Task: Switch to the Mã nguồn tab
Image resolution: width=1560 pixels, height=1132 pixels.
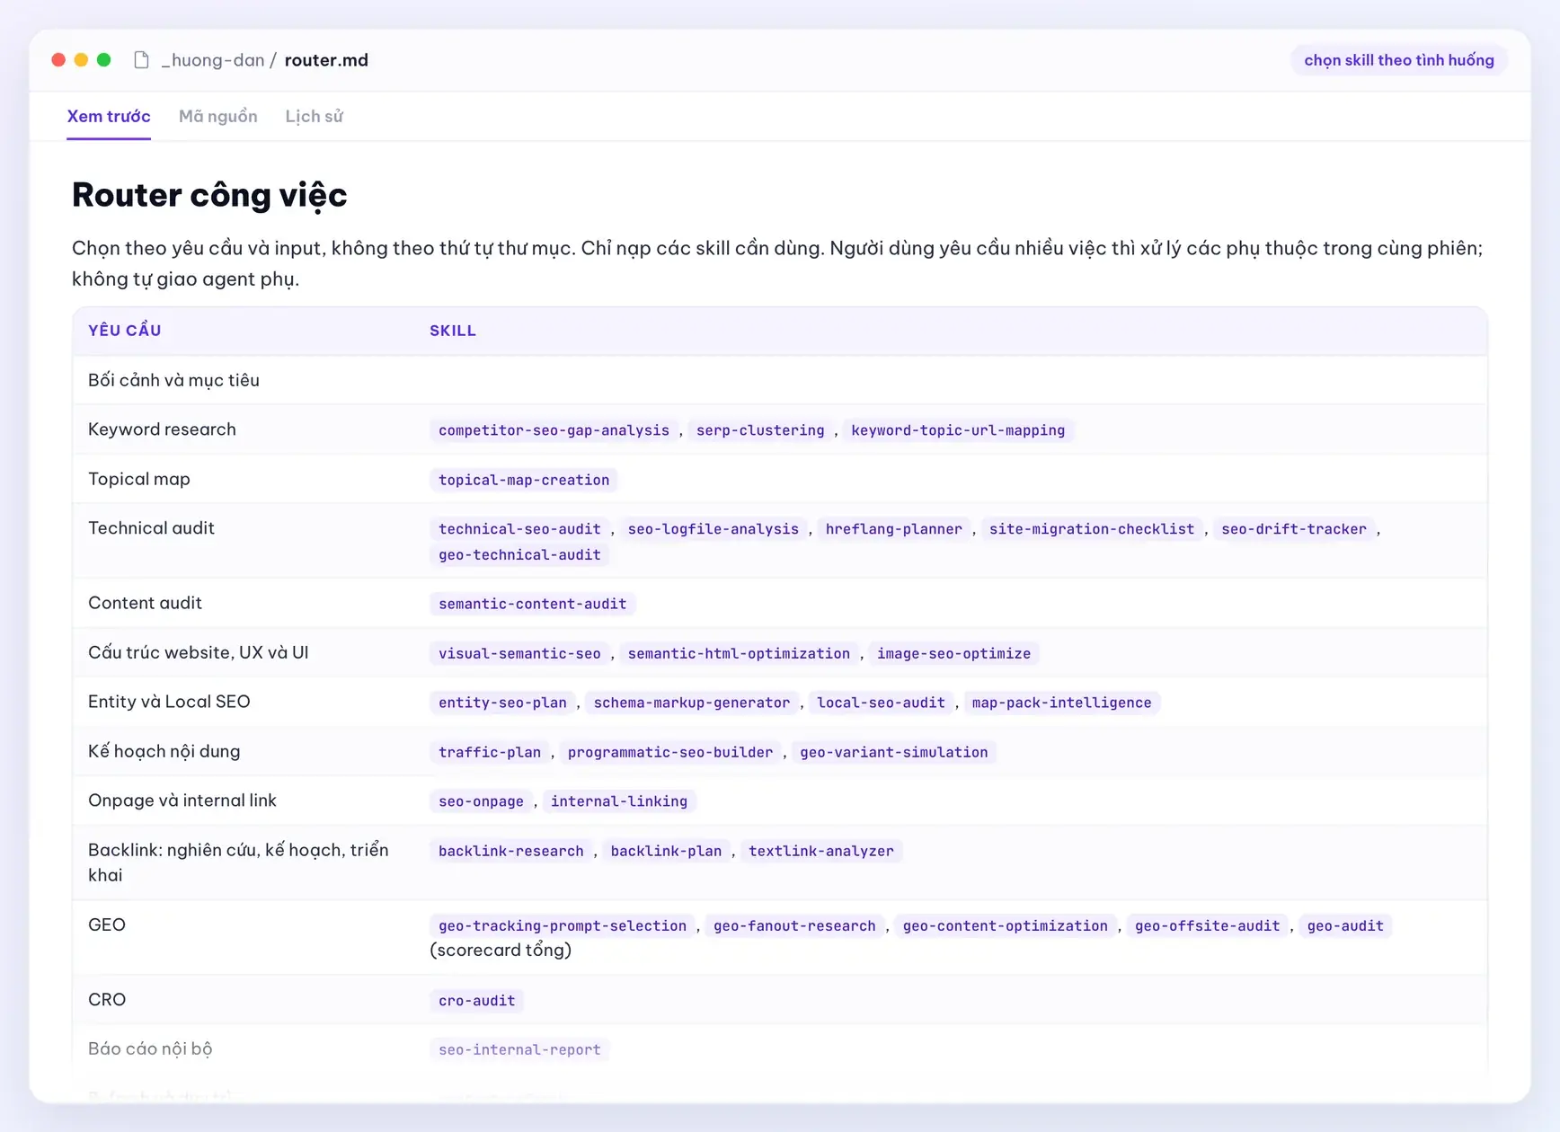Action: 218,117
